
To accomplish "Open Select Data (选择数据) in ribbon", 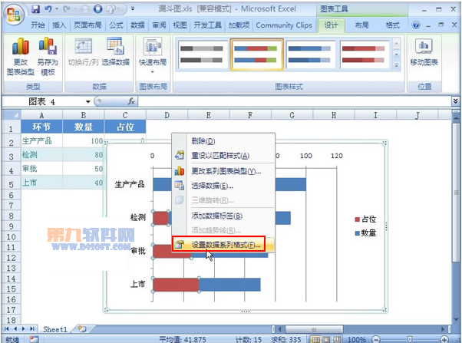I will [x=115, y=52].
